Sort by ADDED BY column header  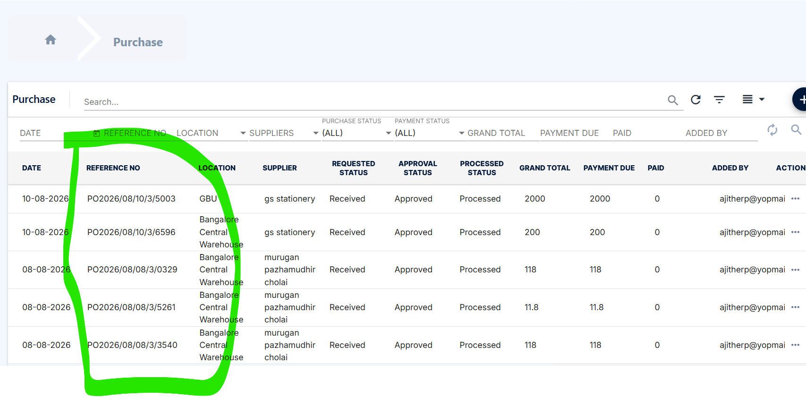pyautogui.click(x=730, y=168)
